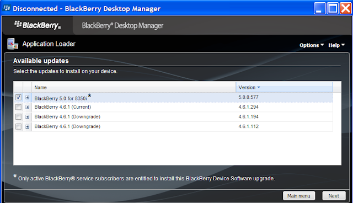
Task: Sort by the Version column header
Action: [x=284, y=87]
